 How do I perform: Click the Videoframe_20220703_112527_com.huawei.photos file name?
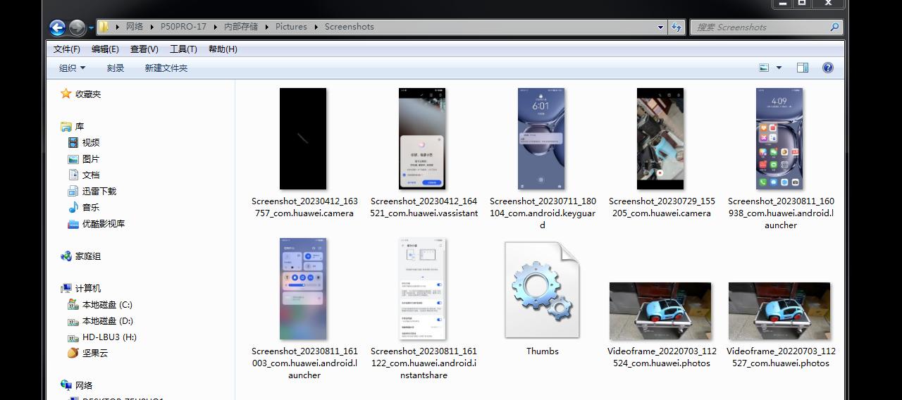[781, 357]
